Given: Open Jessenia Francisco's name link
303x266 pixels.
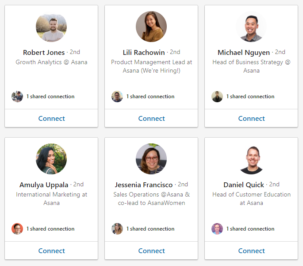Looking at the screenshot, I should (x=144, y=185).
